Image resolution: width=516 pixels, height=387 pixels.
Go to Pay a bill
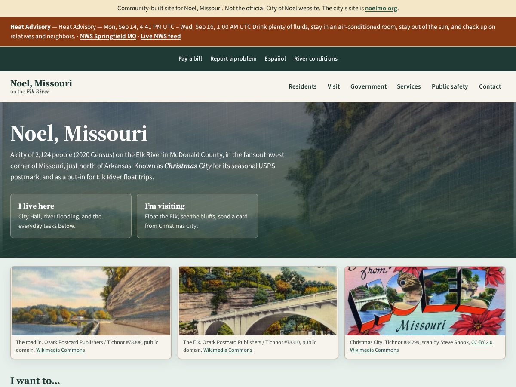190,58
